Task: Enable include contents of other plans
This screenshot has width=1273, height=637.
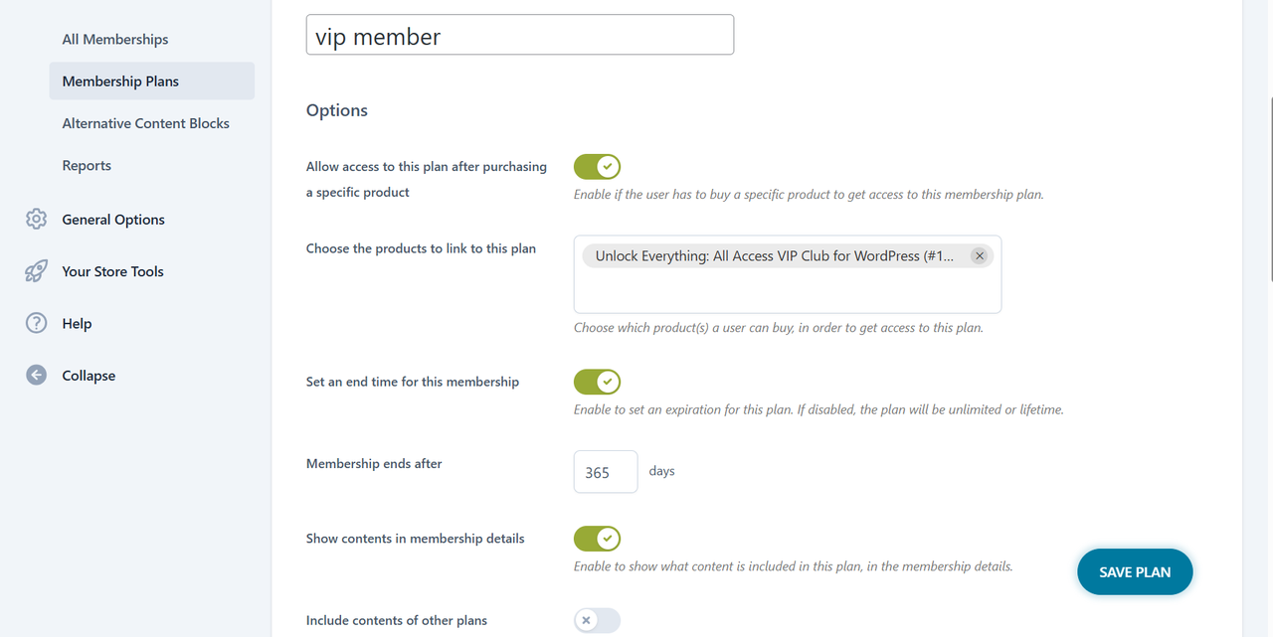Action: coord(597,621)
